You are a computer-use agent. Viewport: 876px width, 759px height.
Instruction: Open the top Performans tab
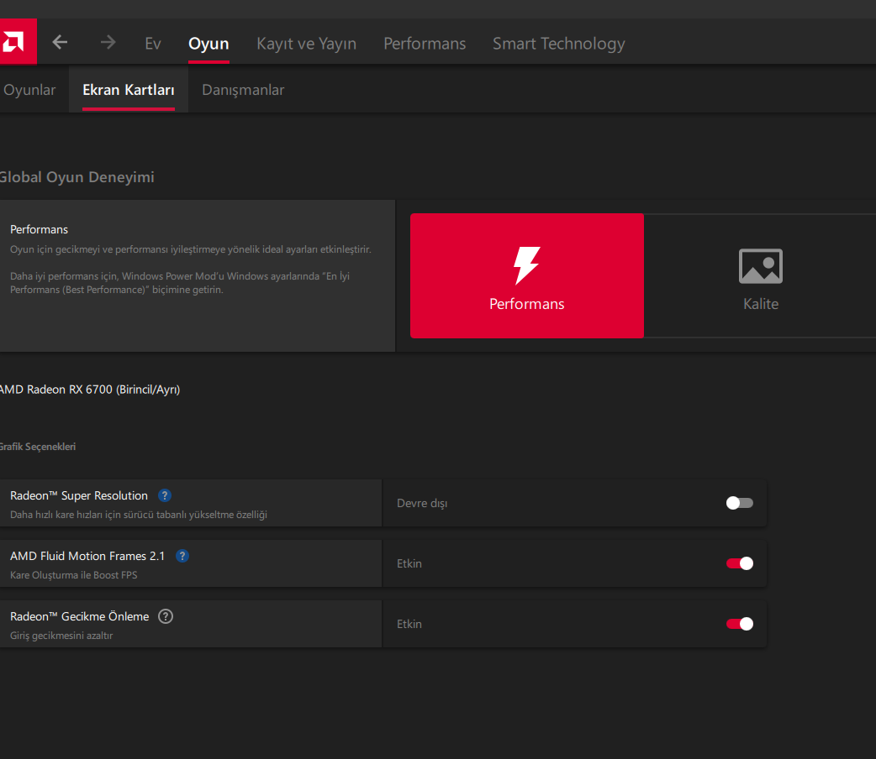pyautogui.click(x=425, y=44)
